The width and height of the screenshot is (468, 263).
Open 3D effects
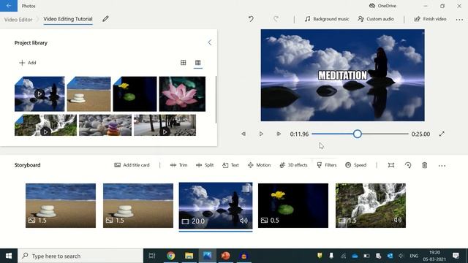(293, 165)
